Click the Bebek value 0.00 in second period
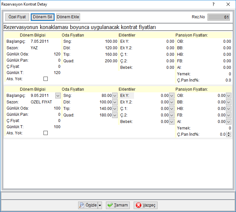The width and height of the screenshot is (236, 212). [165, 122]
